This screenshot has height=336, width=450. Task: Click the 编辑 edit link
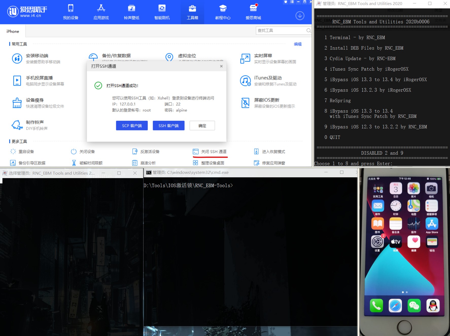(x=298, y=44)
